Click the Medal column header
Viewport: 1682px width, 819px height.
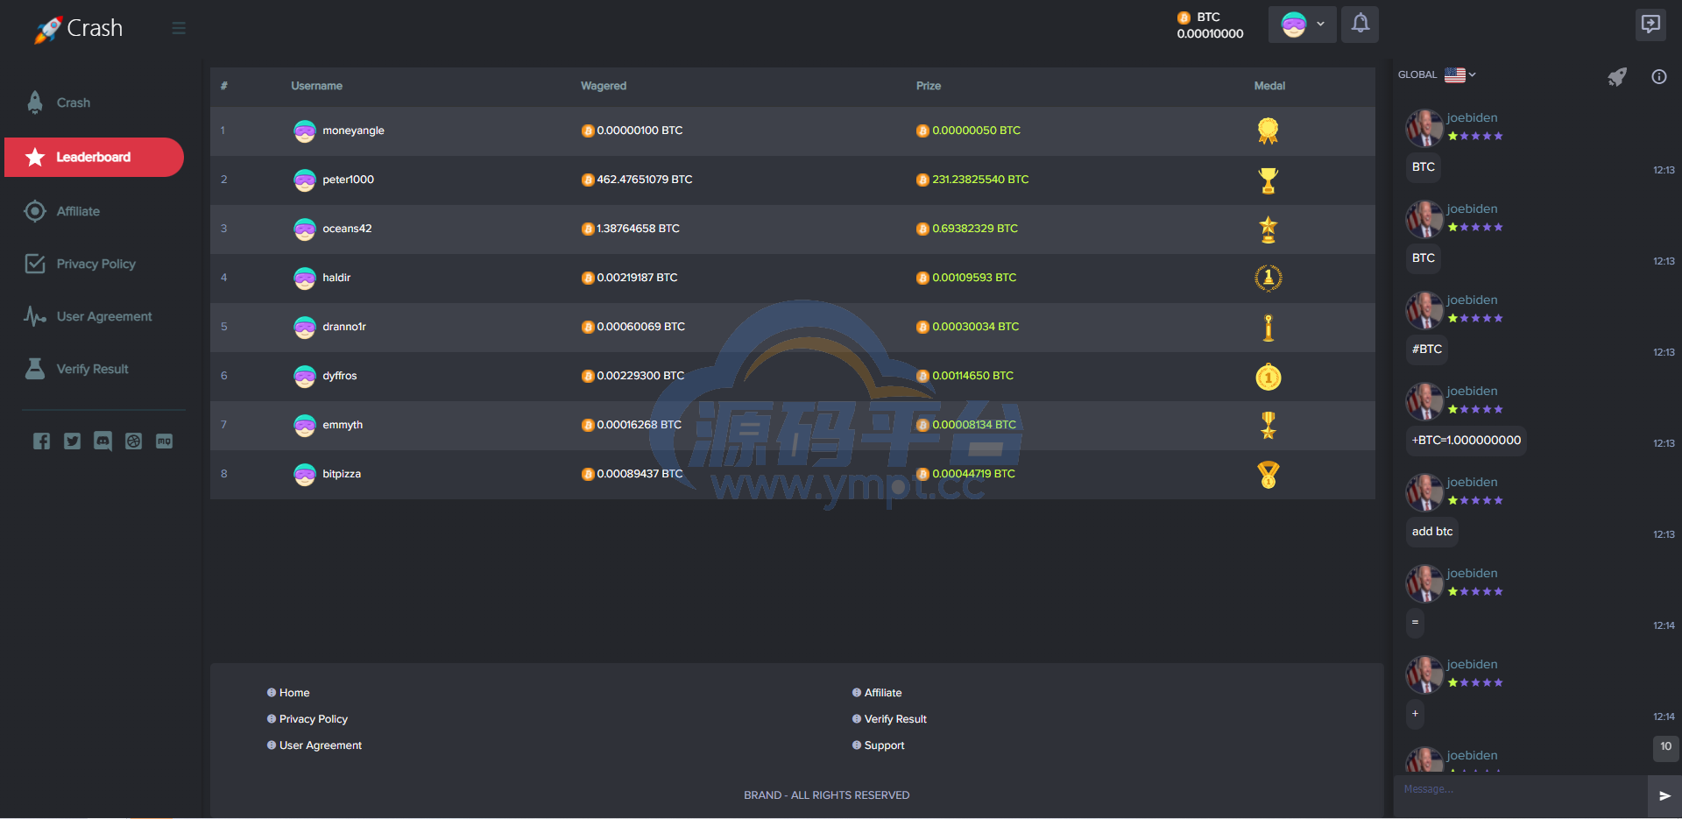(1269, 86)
